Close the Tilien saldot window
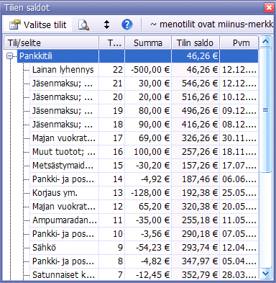Screen dimensions: 276x283 tap(269, 8)
